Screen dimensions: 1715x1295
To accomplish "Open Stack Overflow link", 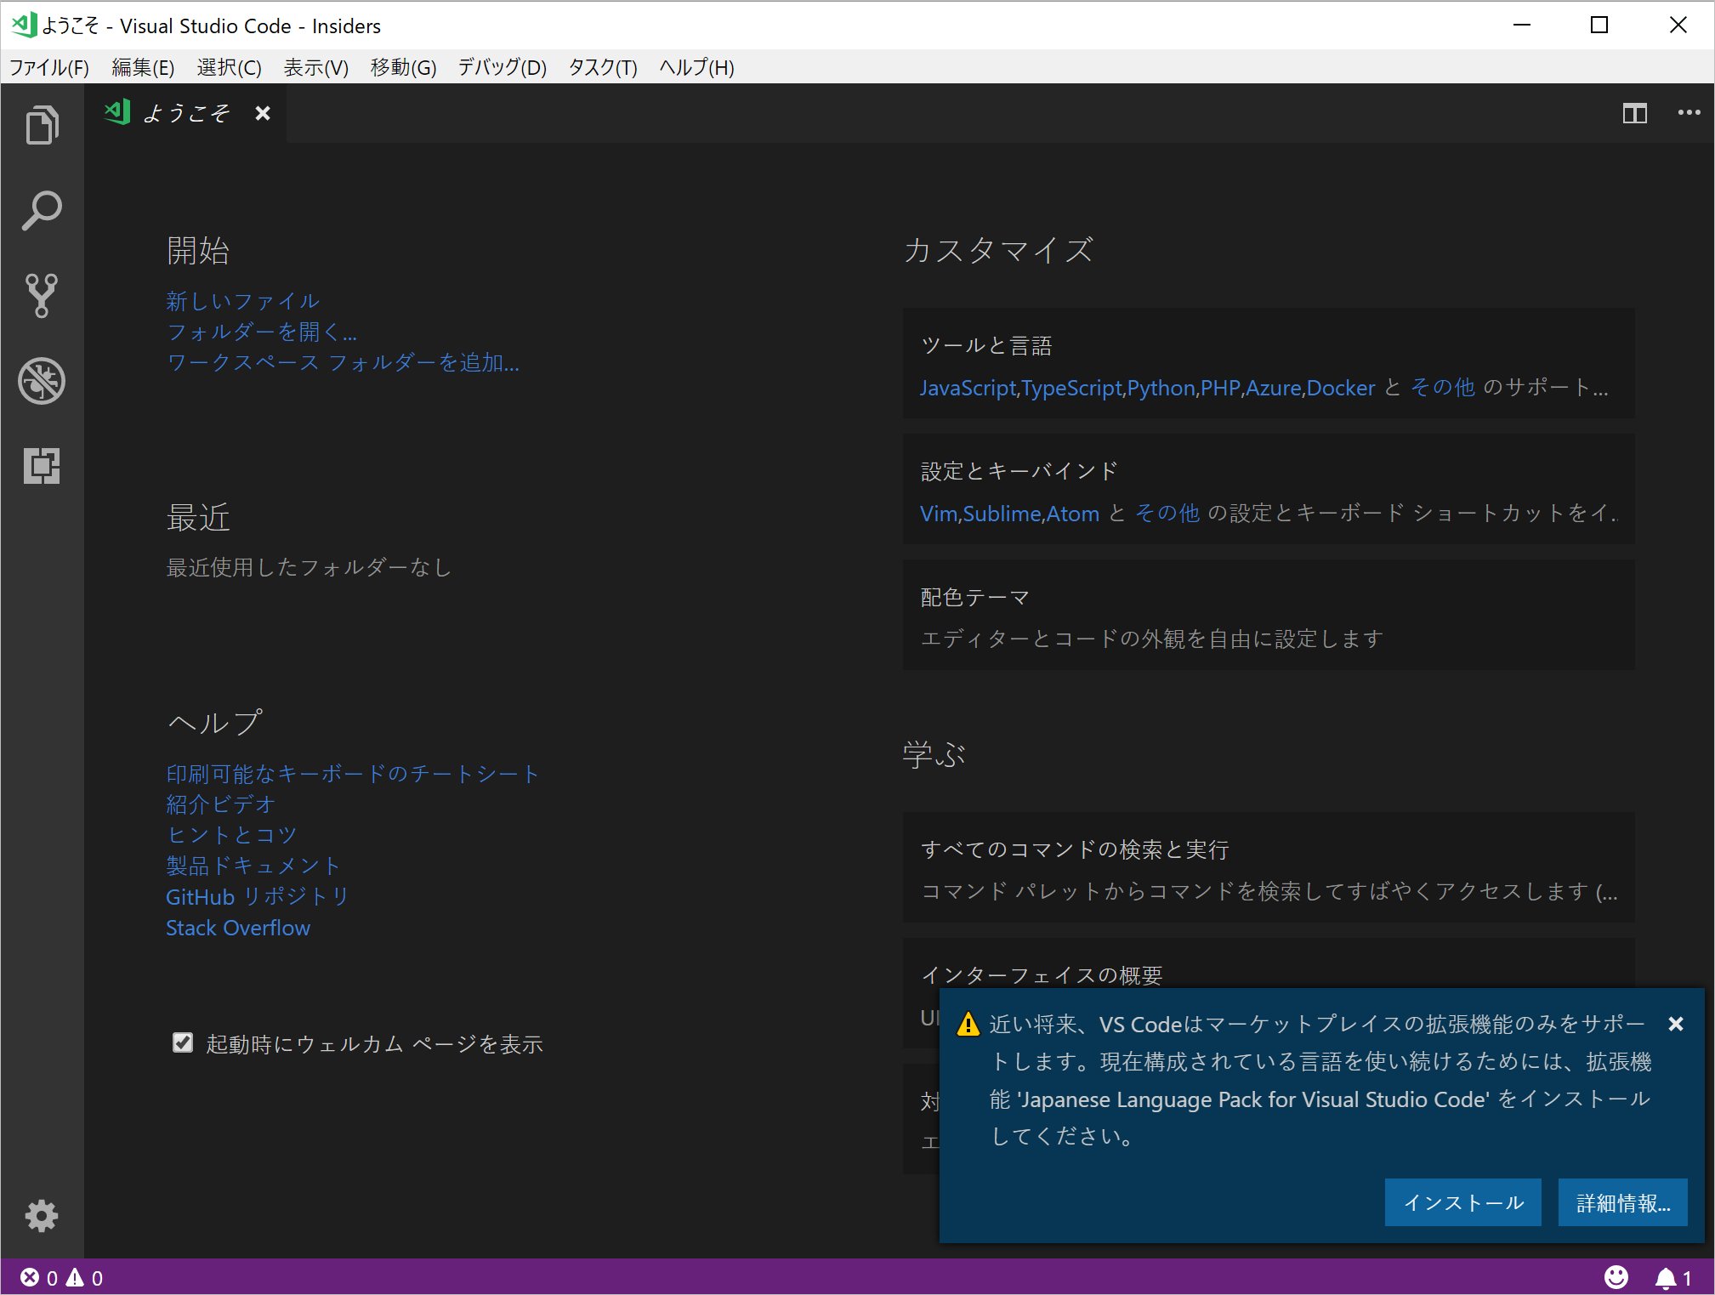I will tap(238, 928).
